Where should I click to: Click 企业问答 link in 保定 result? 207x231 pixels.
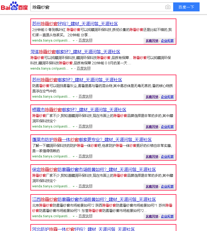167,187
